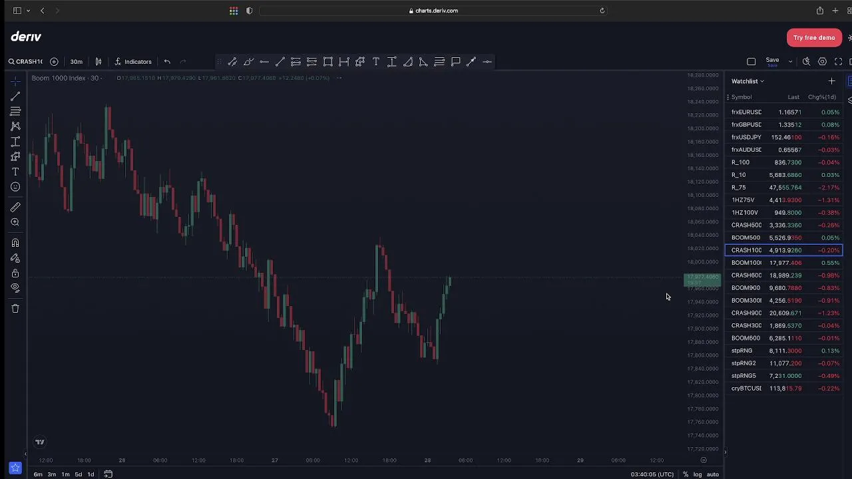This screenshot has height=479, width=852.
Task: Sort watchlist by Chg%(1d) column
Action: [x=822, y=97]
